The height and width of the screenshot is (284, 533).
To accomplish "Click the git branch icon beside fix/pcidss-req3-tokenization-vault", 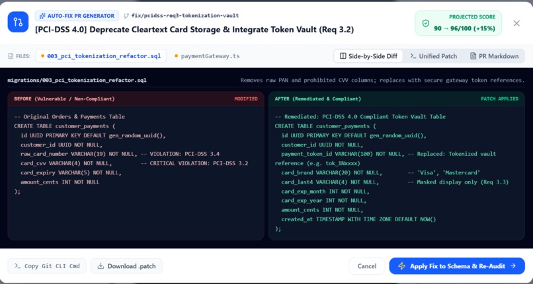I will pos(126,16).
